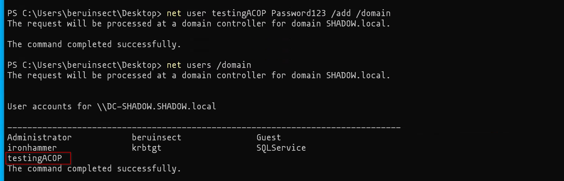Click the red-boxed testingACOP account

pos(34,158)
